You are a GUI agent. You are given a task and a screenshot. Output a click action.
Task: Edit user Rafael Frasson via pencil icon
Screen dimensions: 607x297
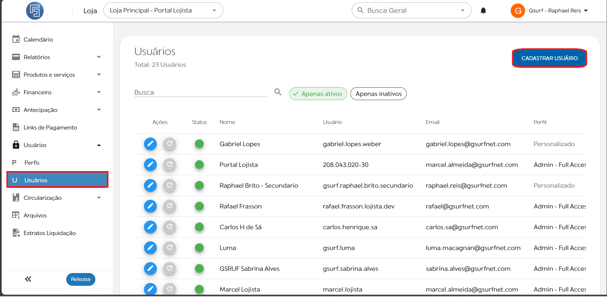click(150, 206)
